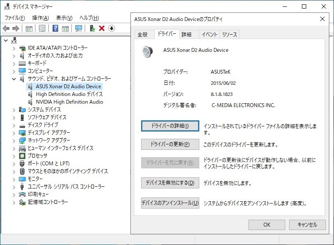The height and width of the screenshot is (245, 334).
Task: Click the blue Help question mark icon
Action: click(x=56, y=28)
